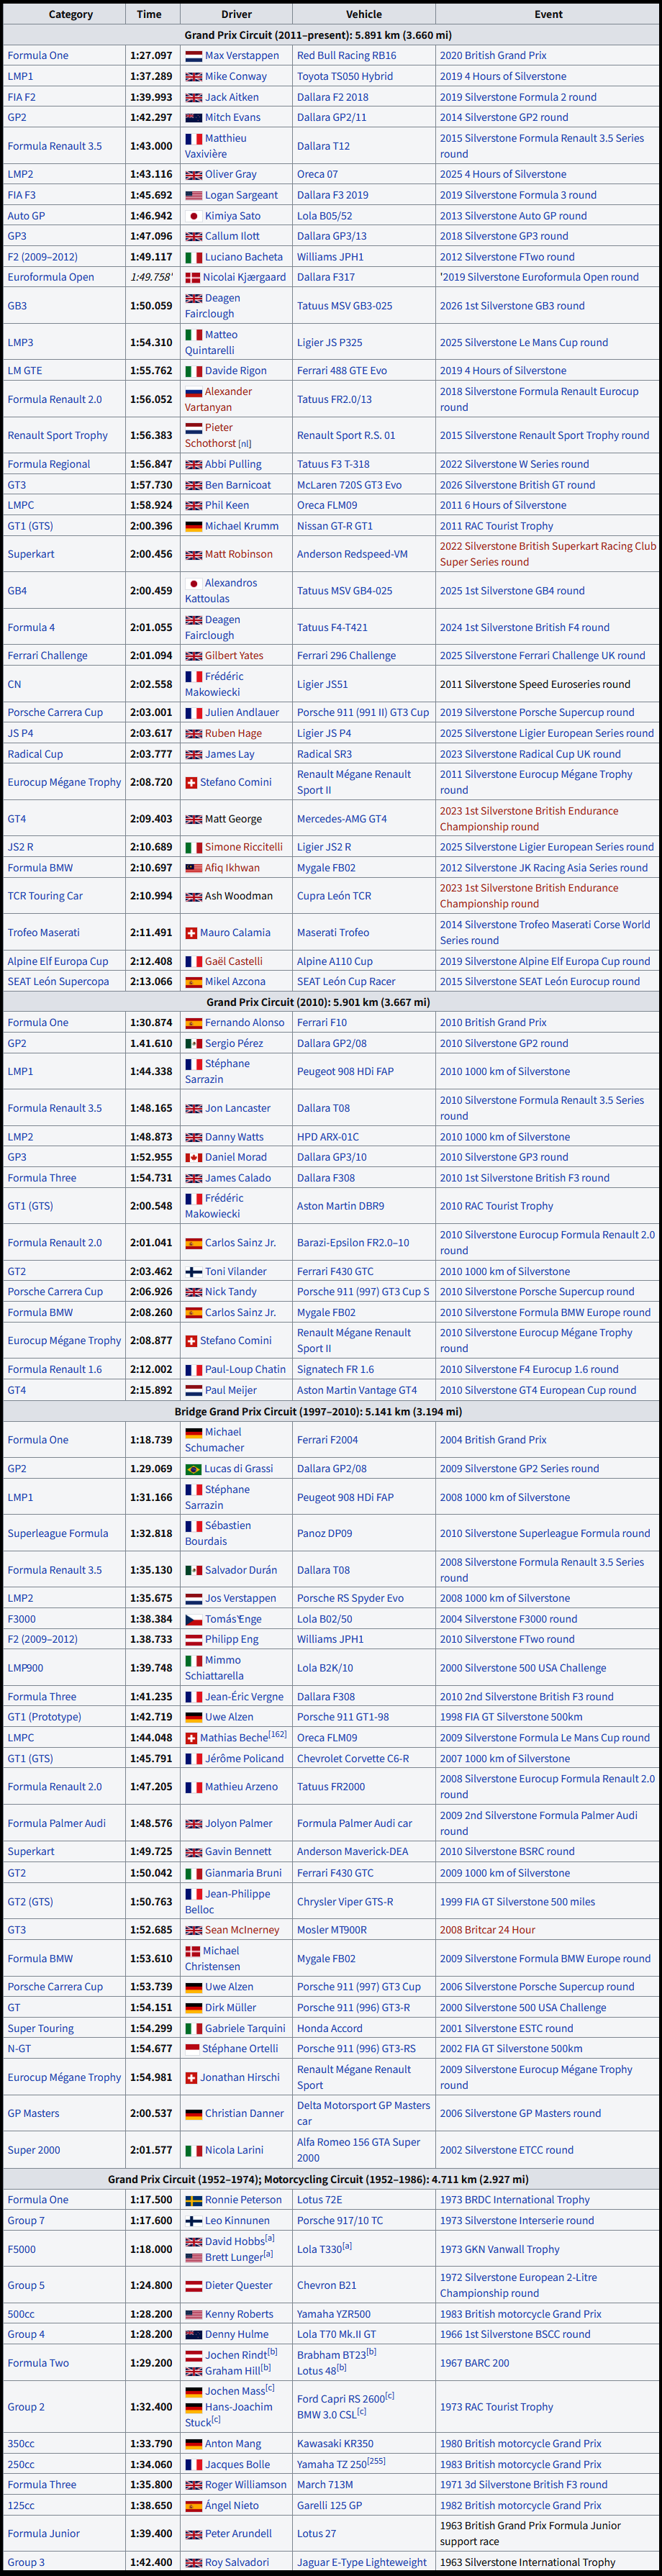Click the Czech flag beside Tomáš Enge

[193, 1619]
